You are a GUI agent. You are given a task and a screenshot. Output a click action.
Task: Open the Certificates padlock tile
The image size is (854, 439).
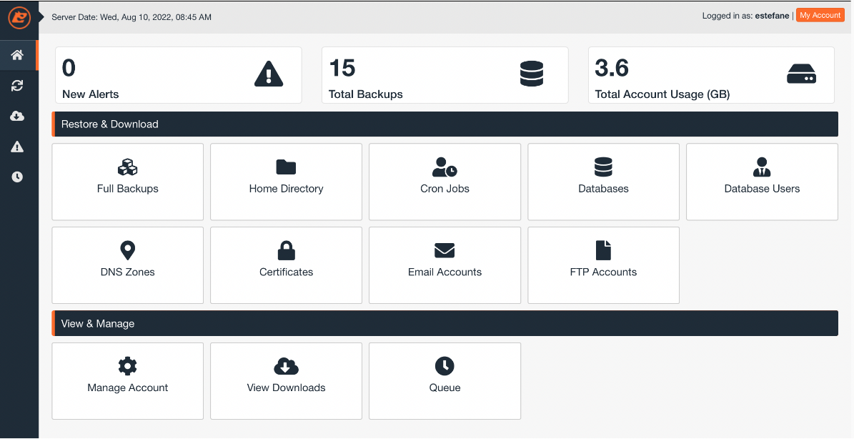pyautogui.click(x=286, y=265)
